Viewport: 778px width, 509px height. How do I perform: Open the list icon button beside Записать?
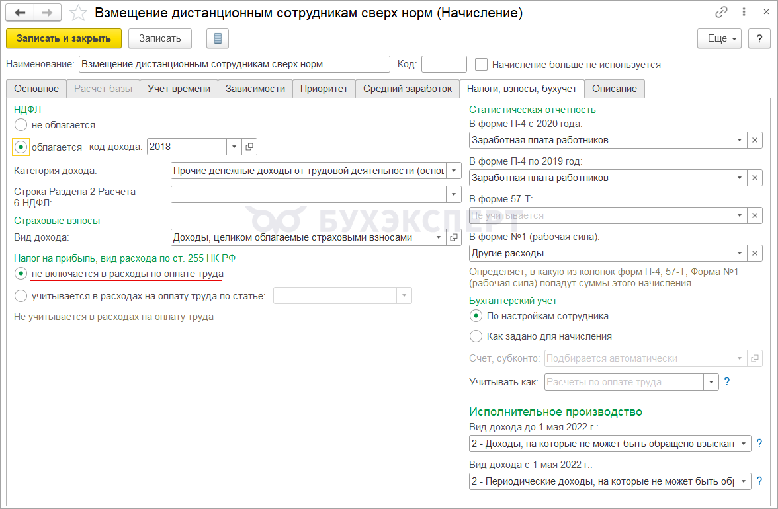coord(217,38)
